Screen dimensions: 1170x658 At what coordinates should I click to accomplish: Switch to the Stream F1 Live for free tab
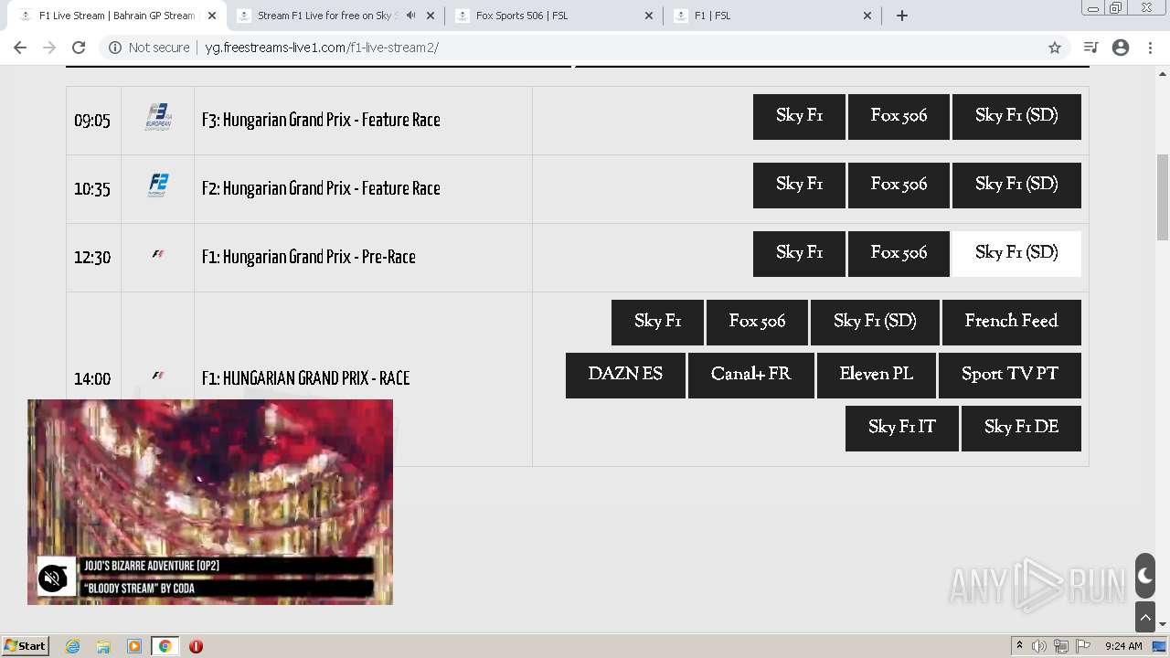tap(334, 16)
